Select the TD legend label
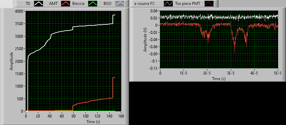The width and height of the screenshot is (286, 125). [x=28, y=4]
